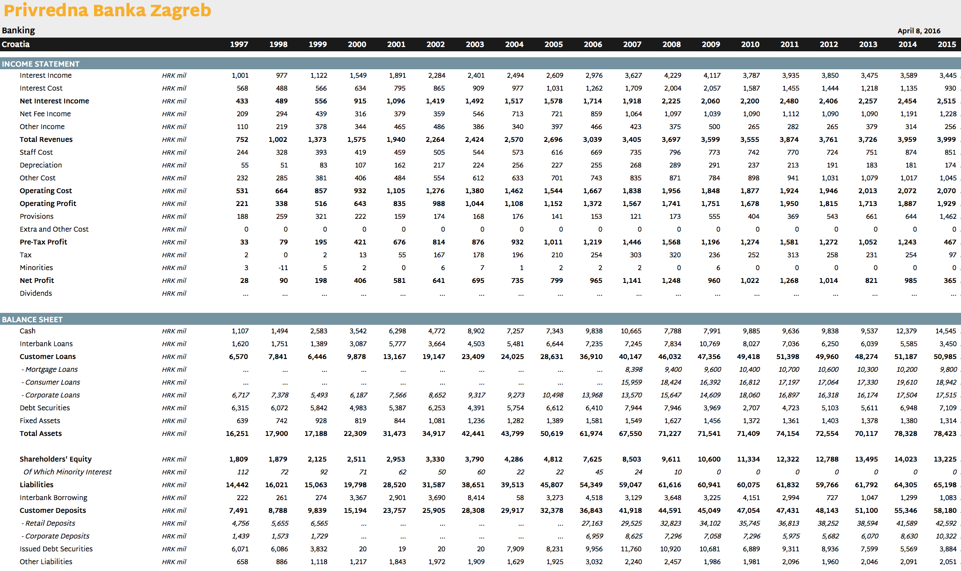
Task: Click Mortgage Loans 2007 value 8,398
Action: pyautogui.click(x=633, y=369)
